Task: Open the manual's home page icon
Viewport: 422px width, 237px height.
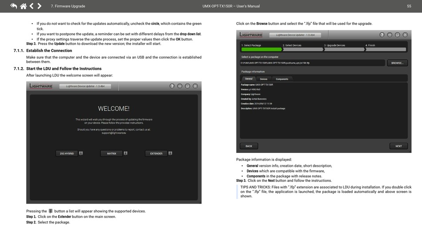Action: [24, 6]
